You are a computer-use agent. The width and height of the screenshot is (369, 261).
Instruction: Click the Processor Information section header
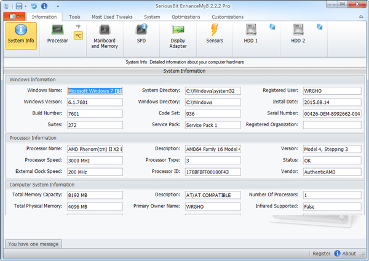[185, 138]
